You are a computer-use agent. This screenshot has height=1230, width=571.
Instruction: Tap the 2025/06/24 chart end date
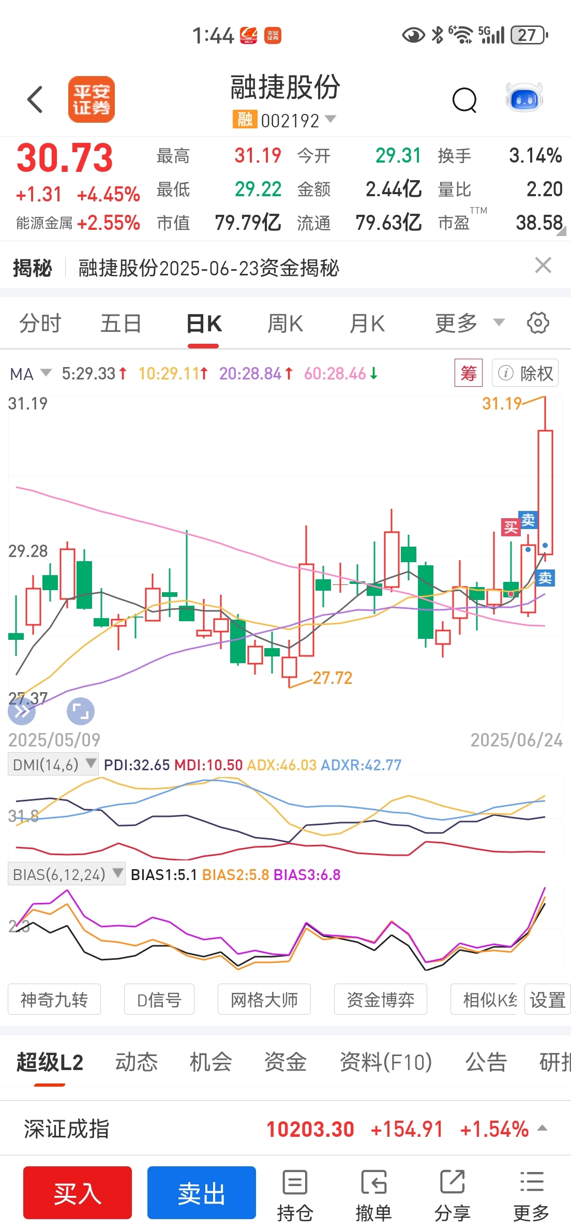pos(517,740)
